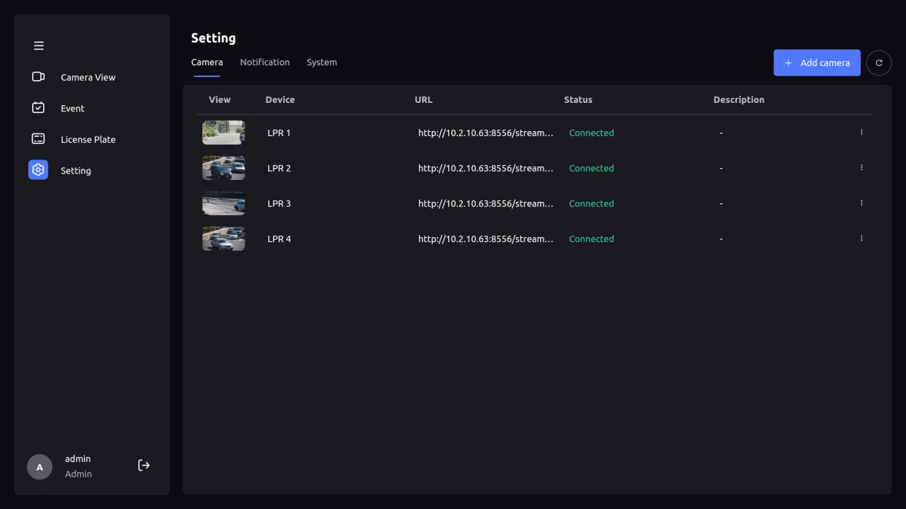Click the admin avatar circle
Viewport: 906px width, 509px height.
tap(39, 467)
